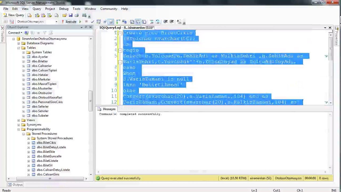Expand the dbo.Biletler table
341x192 pixels.
(x=23, y=62)
